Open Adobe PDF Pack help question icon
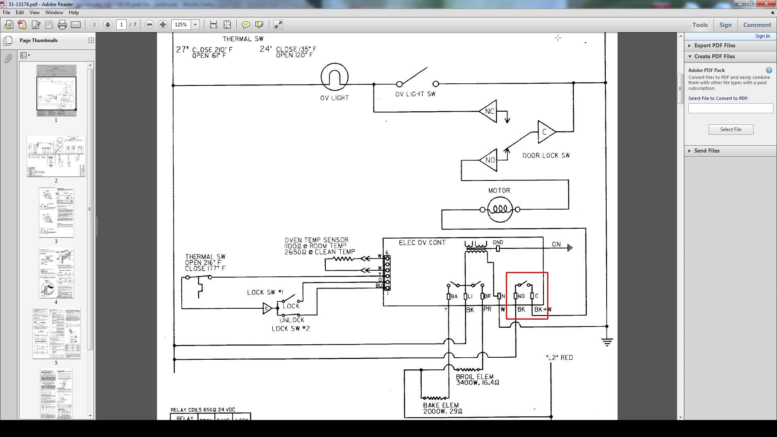The image size is (777, 437). coord(769,70)
